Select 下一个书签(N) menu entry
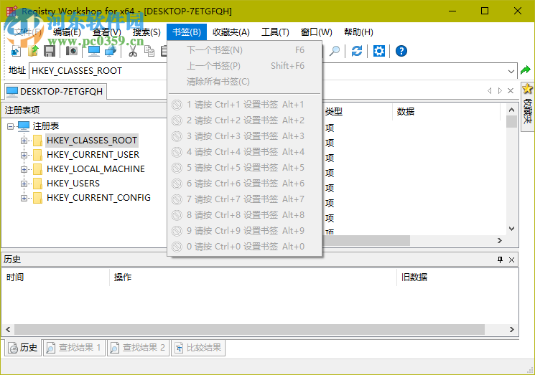The height and width of the screenshot is (375, 535). 245,50
